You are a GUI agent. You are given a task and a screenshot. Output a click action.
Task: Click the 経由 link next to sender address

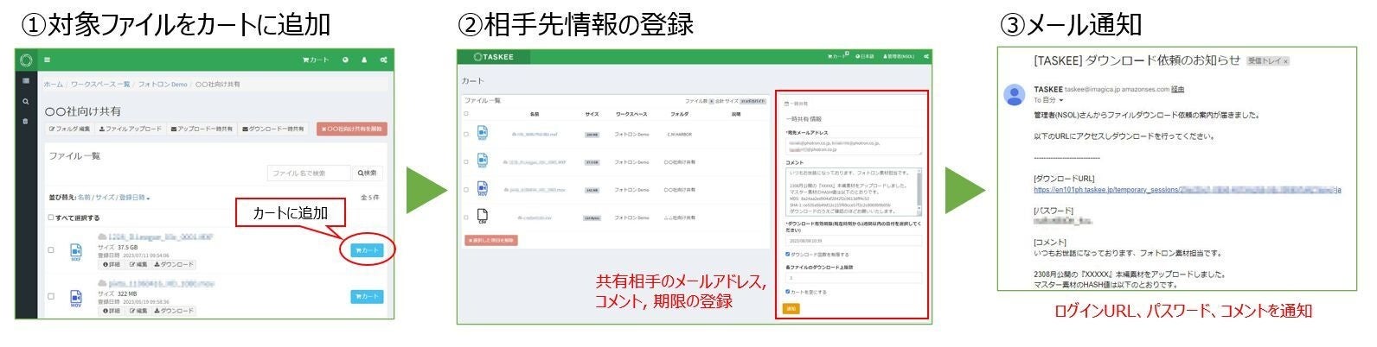(x=1177, y=89)
